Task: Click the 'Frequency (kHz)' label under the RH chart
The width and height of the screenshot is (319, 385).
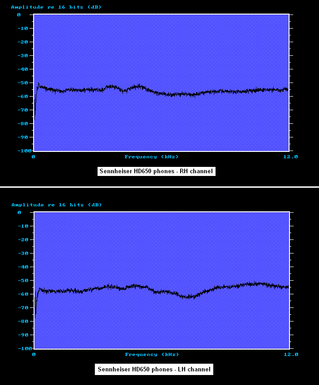Action: click(x=152, y=156)
